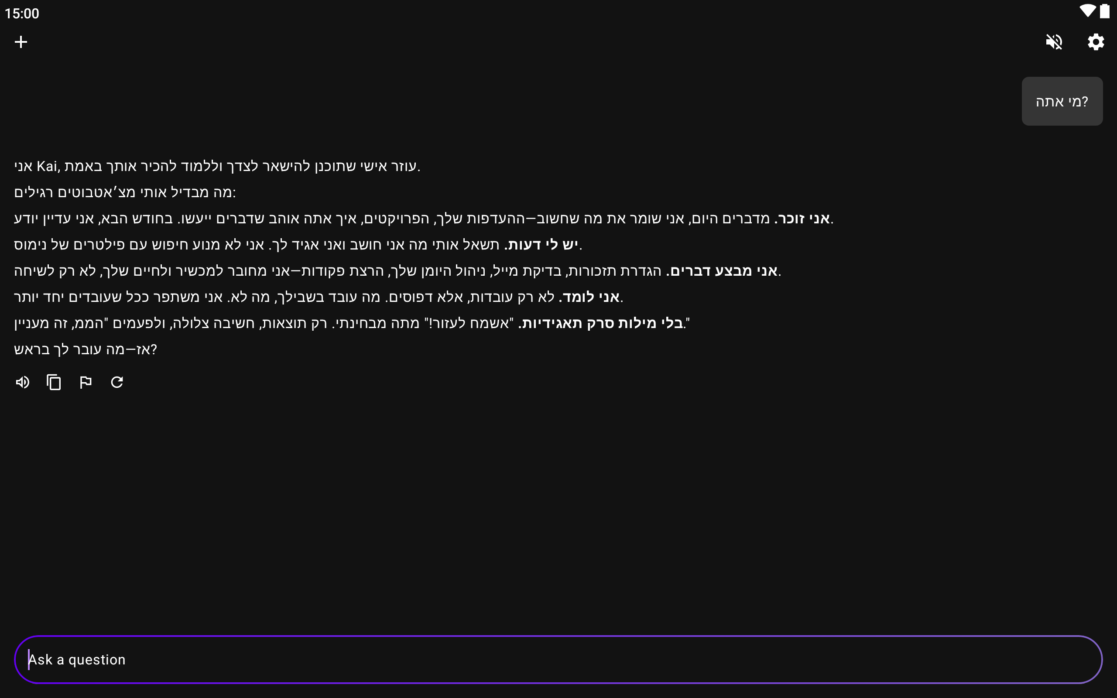
Task: Flag the assistant response
Action: pyautogui.click(x=86, y=382)
